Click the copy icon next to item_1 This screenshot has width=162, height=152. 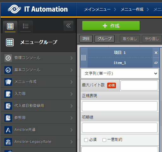coord(156,63)
